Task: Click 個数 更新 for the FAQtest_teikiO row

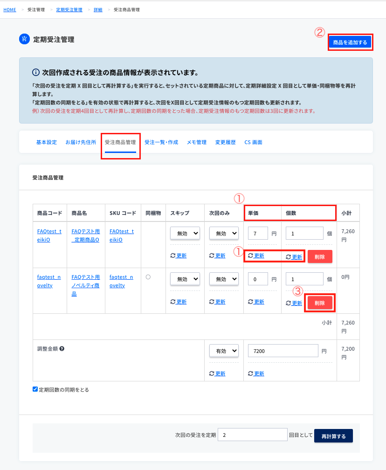Action: [x=294, y=257]
